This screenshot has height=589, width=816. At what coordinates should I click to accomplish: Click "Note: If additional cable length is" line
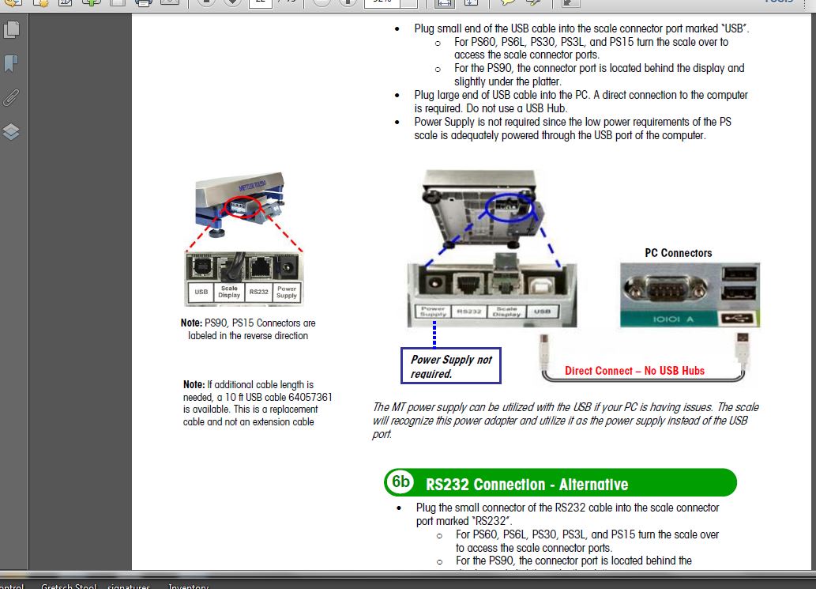(x=248, y=385)
